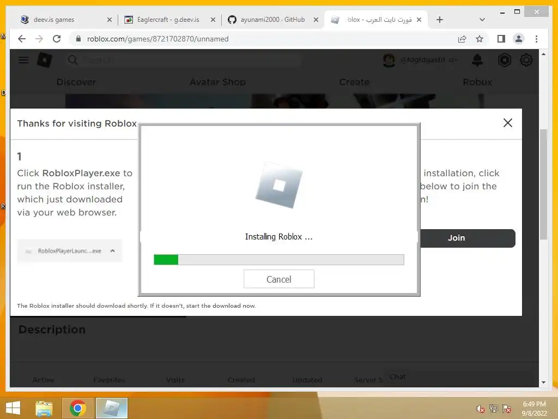The width and height of the screenshot is (558, 419).
Task: Click the installer progress bar
Action: click(x=278, y=259)
